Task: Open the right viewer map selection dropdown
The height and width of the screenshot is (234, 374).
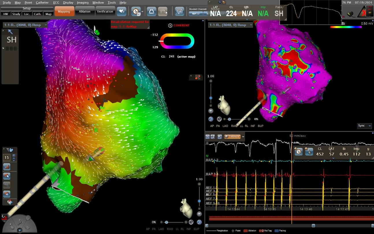Action: (230, 25)
